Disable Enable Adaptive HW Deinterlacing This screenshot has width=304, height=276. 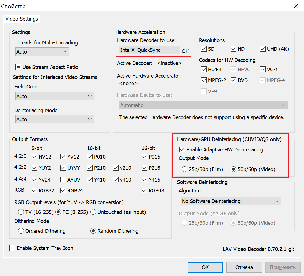[182, 149]
